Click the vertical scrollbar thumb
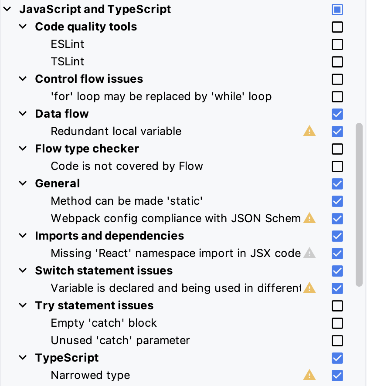This screenshot has width=367, height=386. (359, 205)
